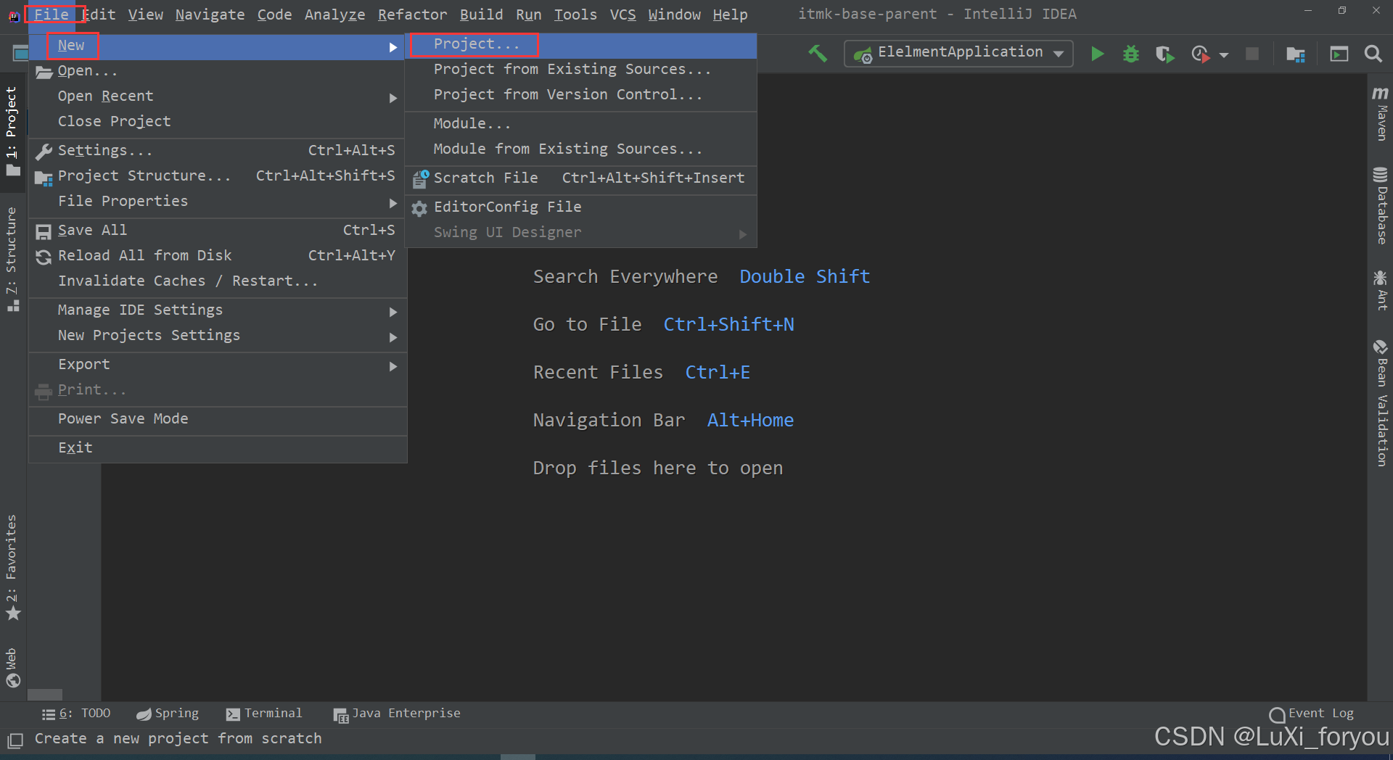
Task: Expand Manage IDE Settings submenu
Action: pos(218,310)
